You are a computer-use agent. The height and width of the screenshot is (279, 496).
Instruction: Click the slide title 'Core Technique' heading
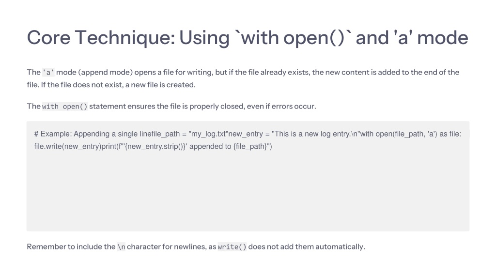click(x=248, y=38)
